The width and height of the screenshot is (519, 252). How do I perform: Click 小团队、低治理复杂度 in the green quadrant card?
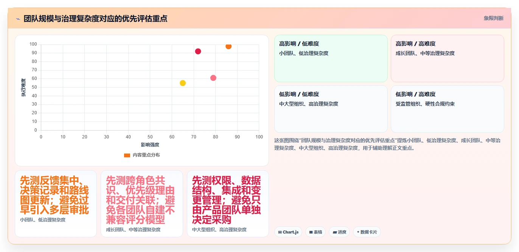pyautogui.click(x=304, y=53)
